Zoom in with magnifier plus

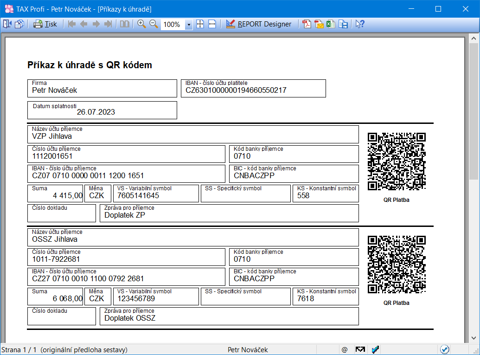(x=141, y=24)
